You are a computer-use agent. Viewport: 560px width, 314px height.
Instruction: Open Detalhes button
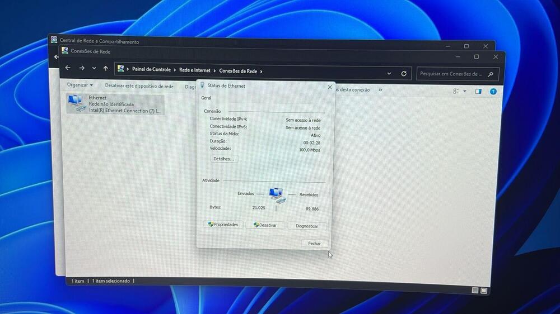(223, 159)
